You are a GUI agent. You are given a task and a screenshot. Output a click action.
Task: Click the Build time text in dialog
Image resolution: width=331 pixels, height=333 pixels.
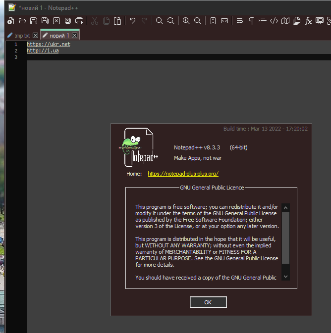[265, 129]
